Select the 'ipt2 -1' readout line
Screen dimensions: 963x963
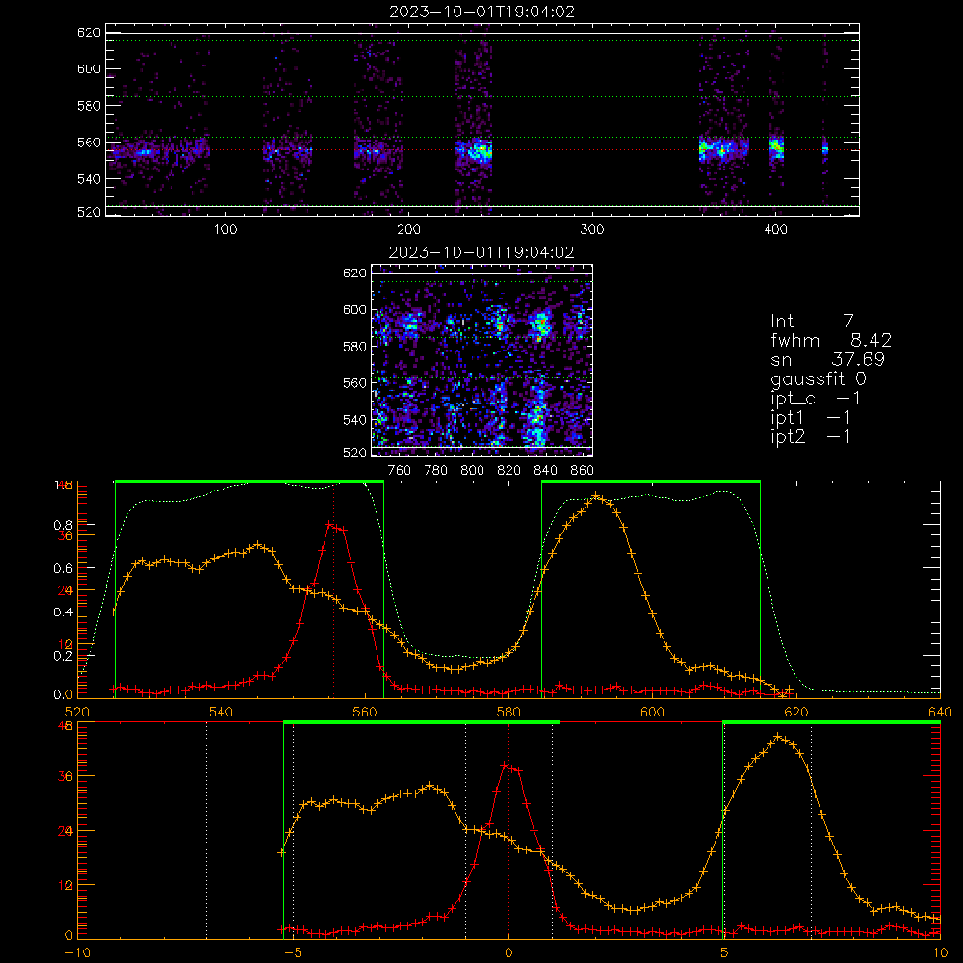tap(811, 436)
